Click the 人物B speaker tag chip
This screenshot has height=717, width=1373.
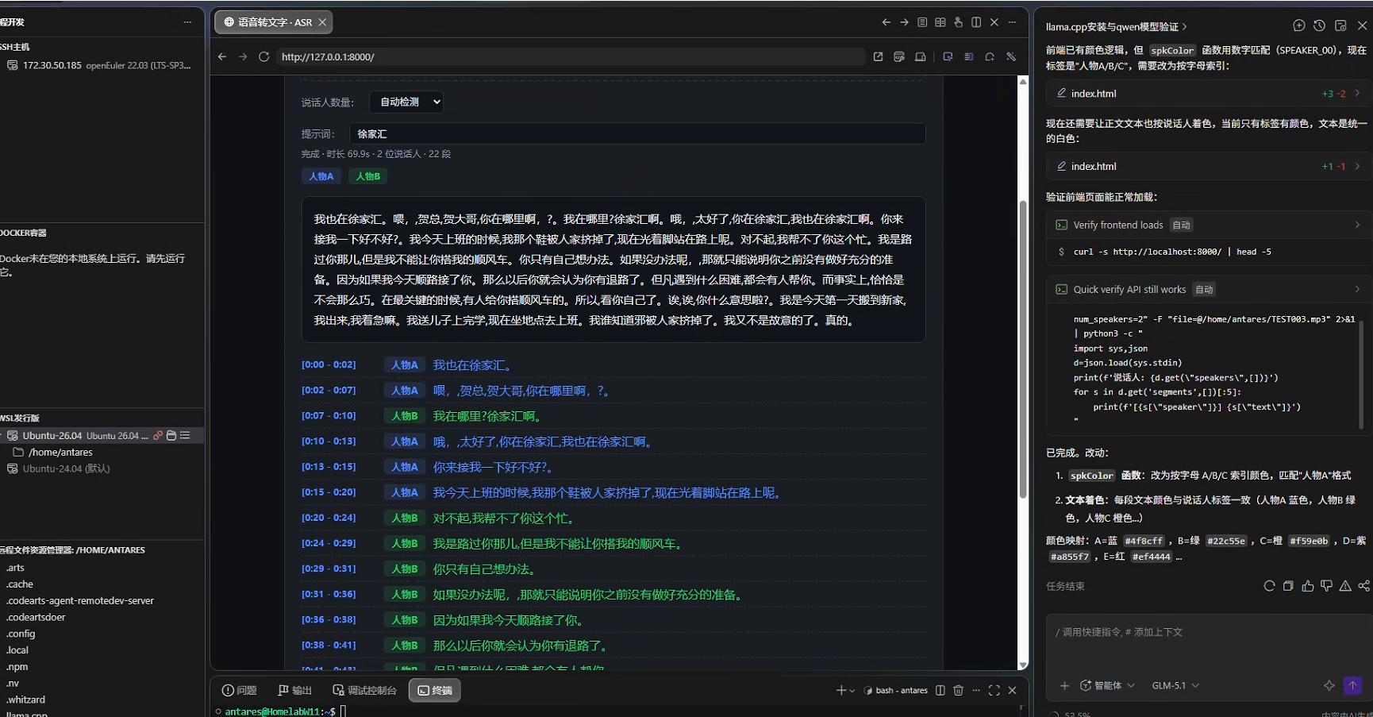pos(368,176)
